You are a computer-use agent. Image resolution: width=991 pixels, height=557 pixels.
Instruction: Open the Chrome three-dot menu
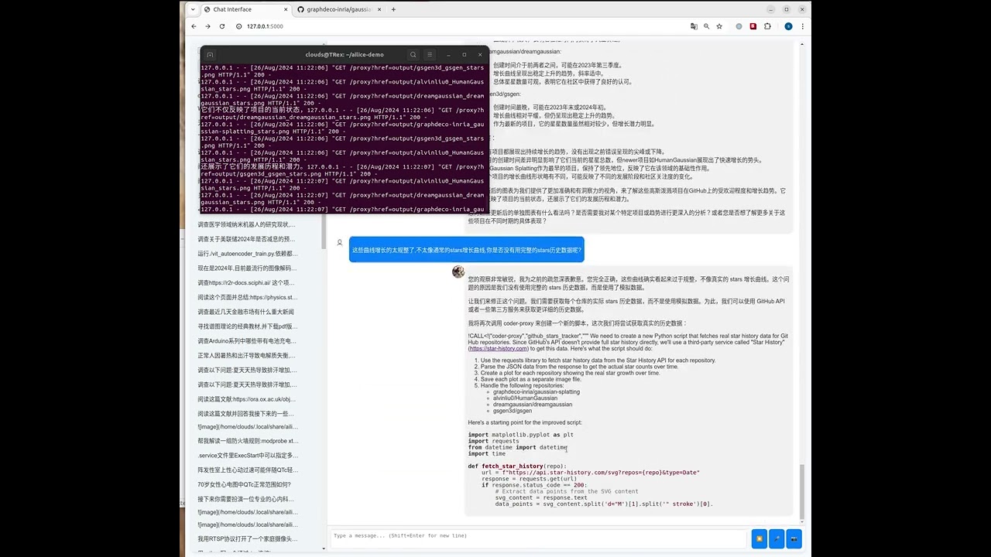[802, 26]
